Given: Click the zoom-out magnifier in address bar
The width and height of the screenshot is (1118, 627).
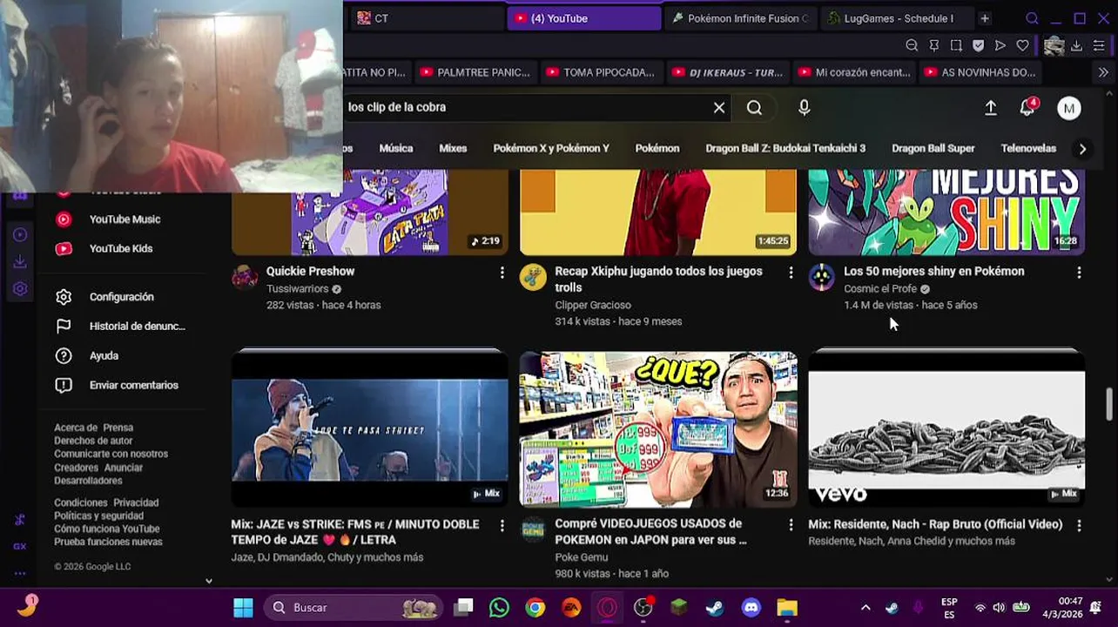Looking at the screenshot, I should click(912, 45).
